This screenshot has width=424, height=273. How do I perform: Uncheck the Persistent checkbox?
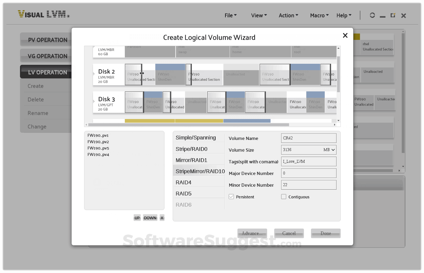(231, 196)
